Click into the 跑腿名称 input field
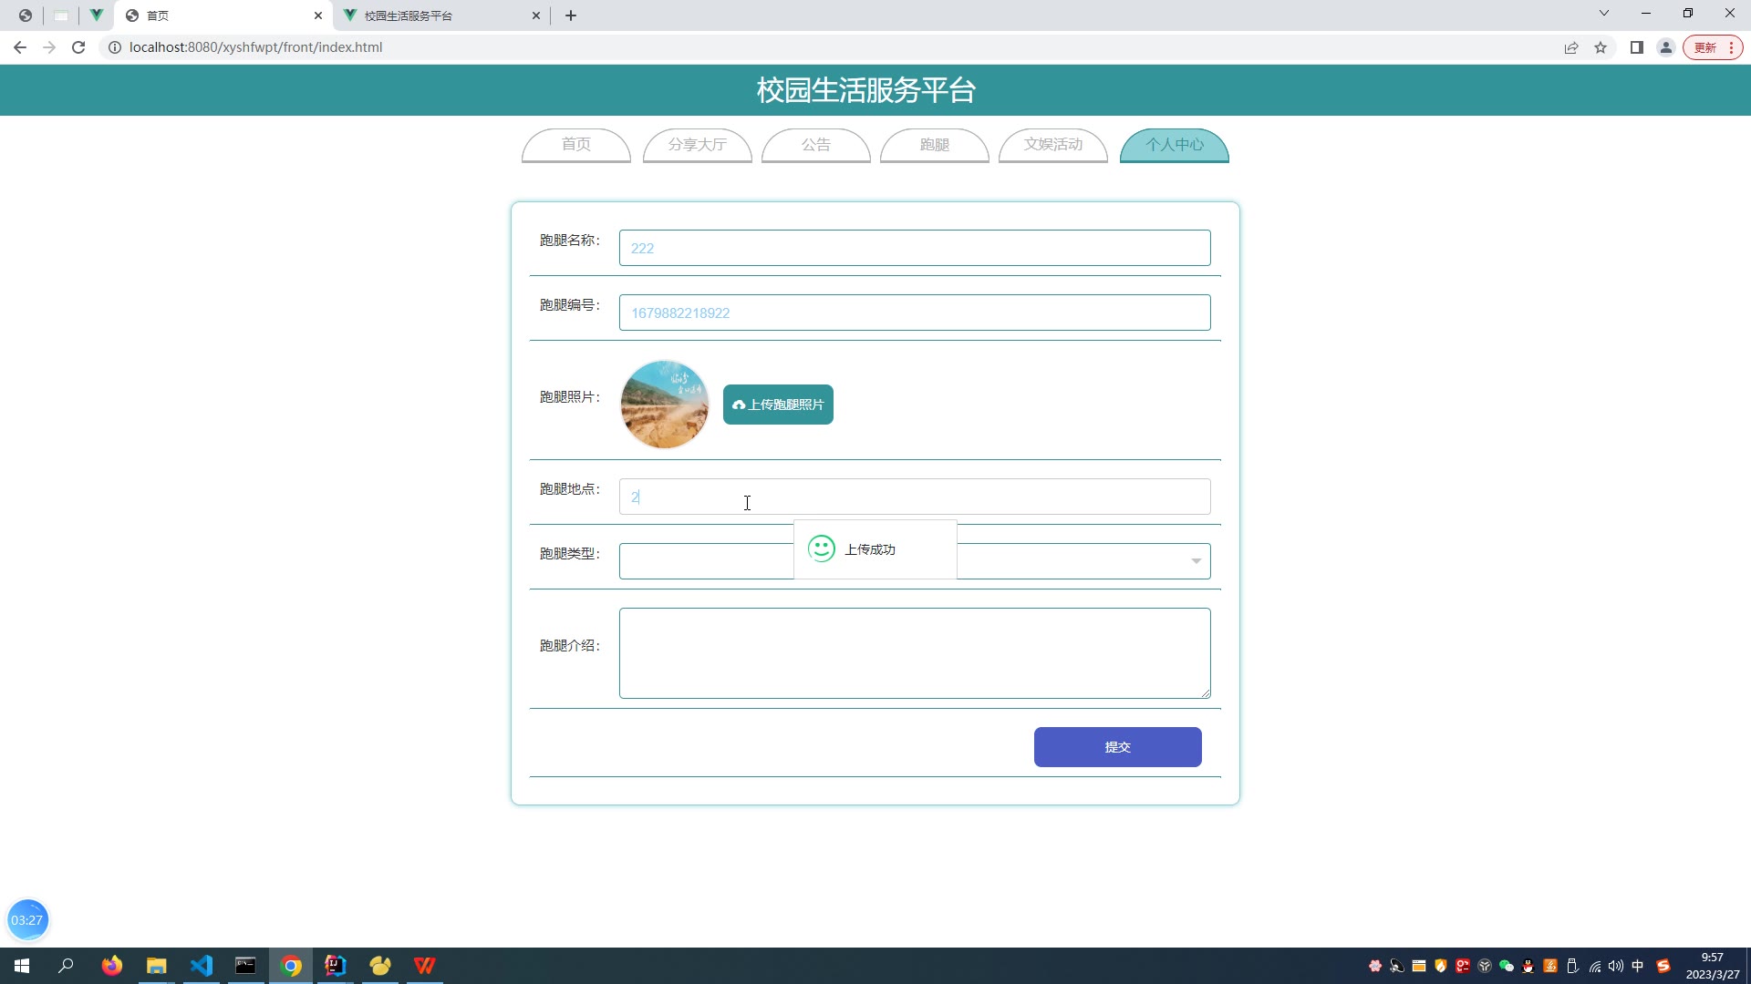The width and height of the screenshot is (1751, 984). pyautogui.click(x=914, y=248)
